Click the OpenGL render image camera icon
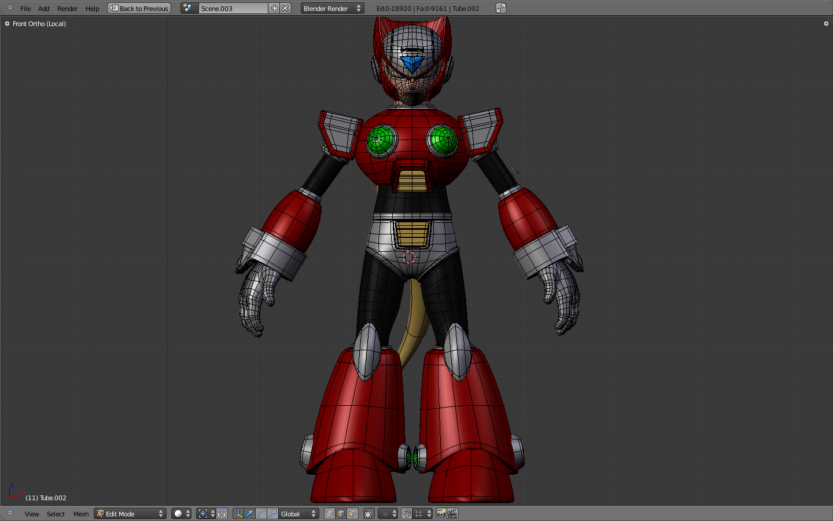The image size is (833, 521). (441, 513)
